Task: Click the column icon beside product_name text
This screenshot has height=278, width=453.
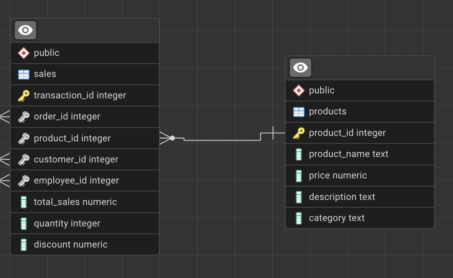Action: click(299, 154)
